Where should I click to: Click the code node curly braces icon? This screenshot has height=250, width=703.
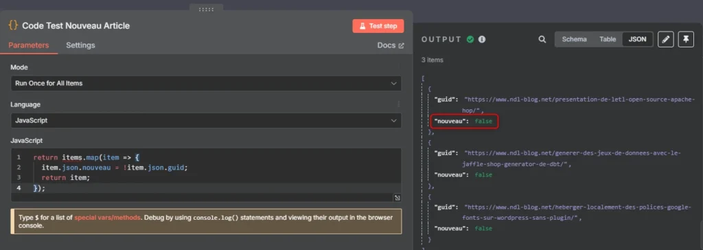point(13,25)
